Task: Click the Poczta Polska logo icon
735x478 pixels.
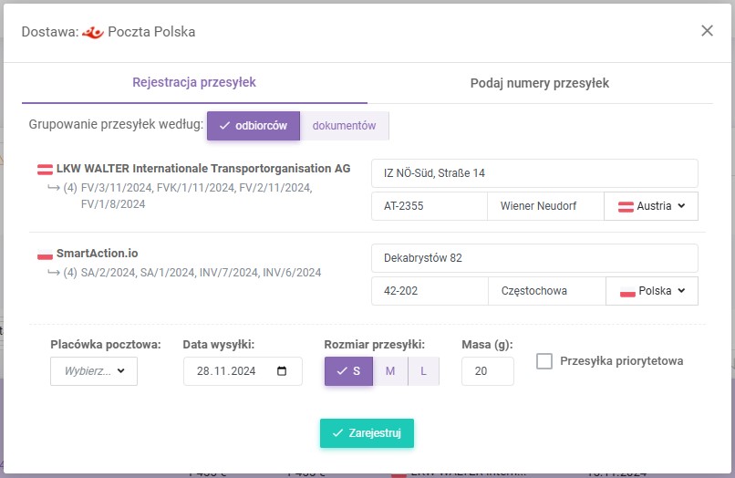Action: 93,32
